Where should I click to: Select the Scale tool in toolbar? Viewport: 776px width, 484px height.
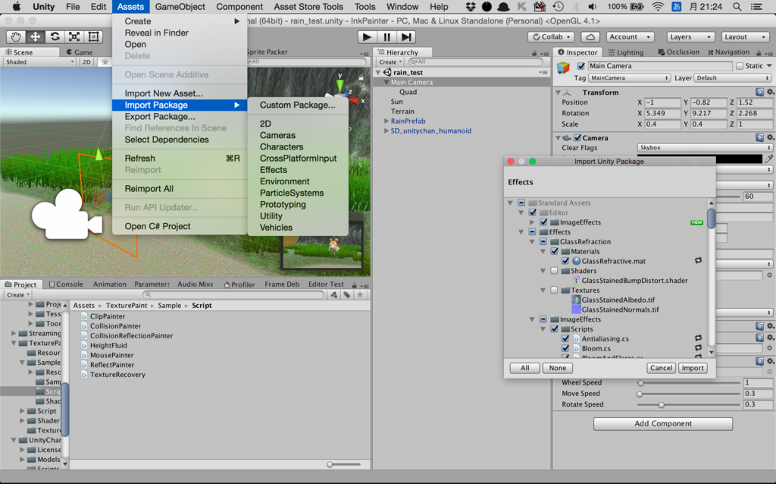point(74,36)
